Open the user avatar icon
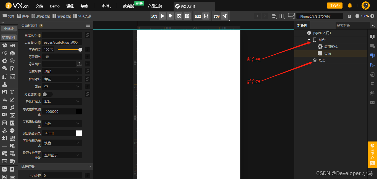 [x=366, y=6]
